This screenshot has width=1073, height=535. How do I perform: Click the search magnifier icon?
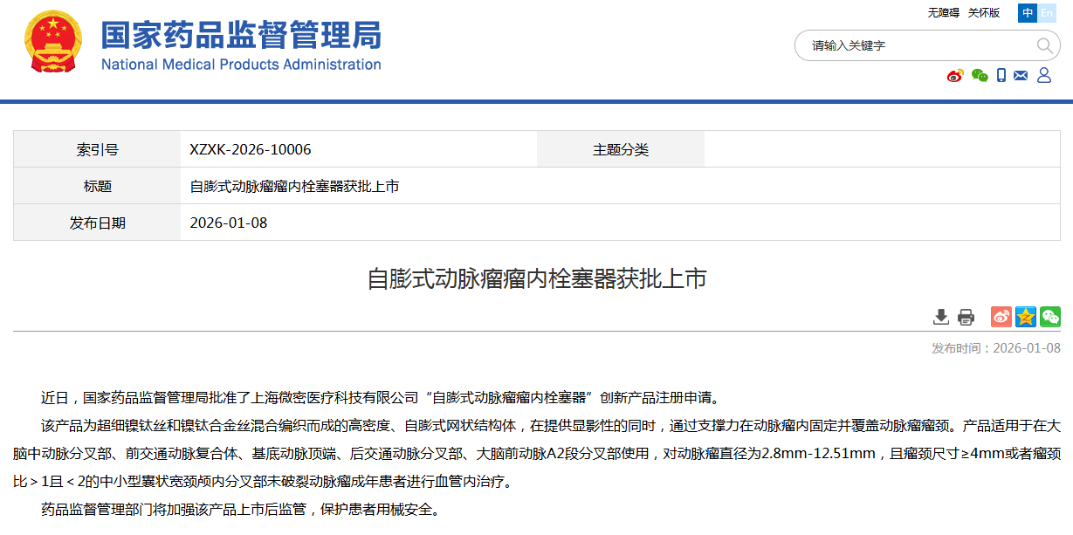1044,45
